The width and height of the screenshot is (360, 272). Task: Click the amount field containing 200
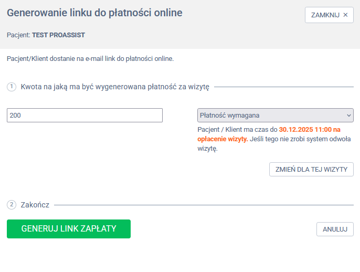[x=84, y=115]
